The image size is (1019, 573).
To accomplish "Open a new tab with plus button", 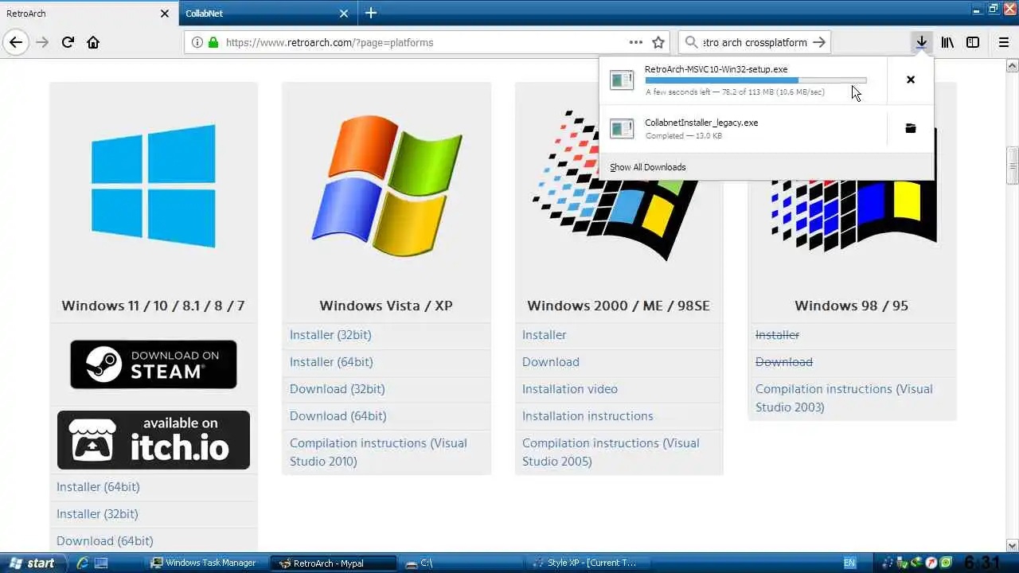I will coord(371,13).
